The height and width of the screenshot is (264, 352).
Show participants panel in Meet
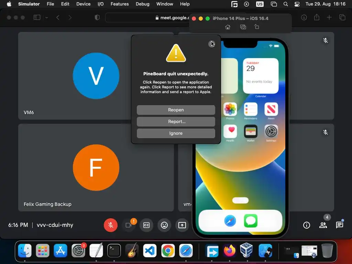point(323,225)
